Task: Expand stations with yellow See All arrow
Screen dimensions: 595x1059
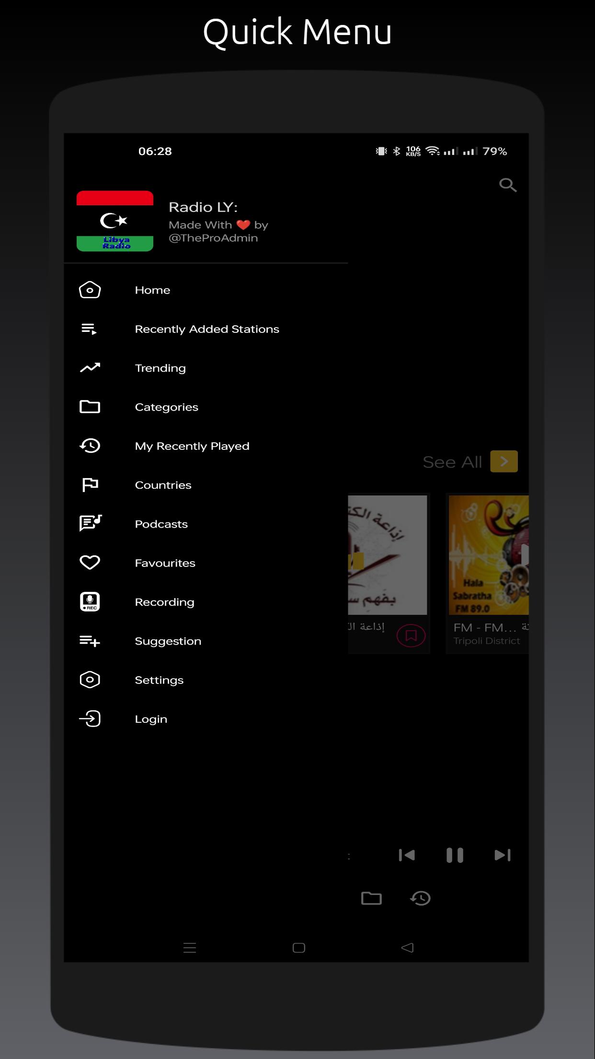Action: [x=503, y=461]
